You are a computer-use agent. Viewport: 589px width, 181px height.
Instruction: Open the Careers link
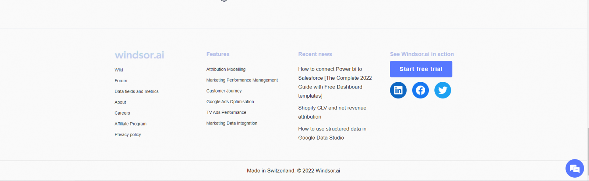tap(122, 113)
